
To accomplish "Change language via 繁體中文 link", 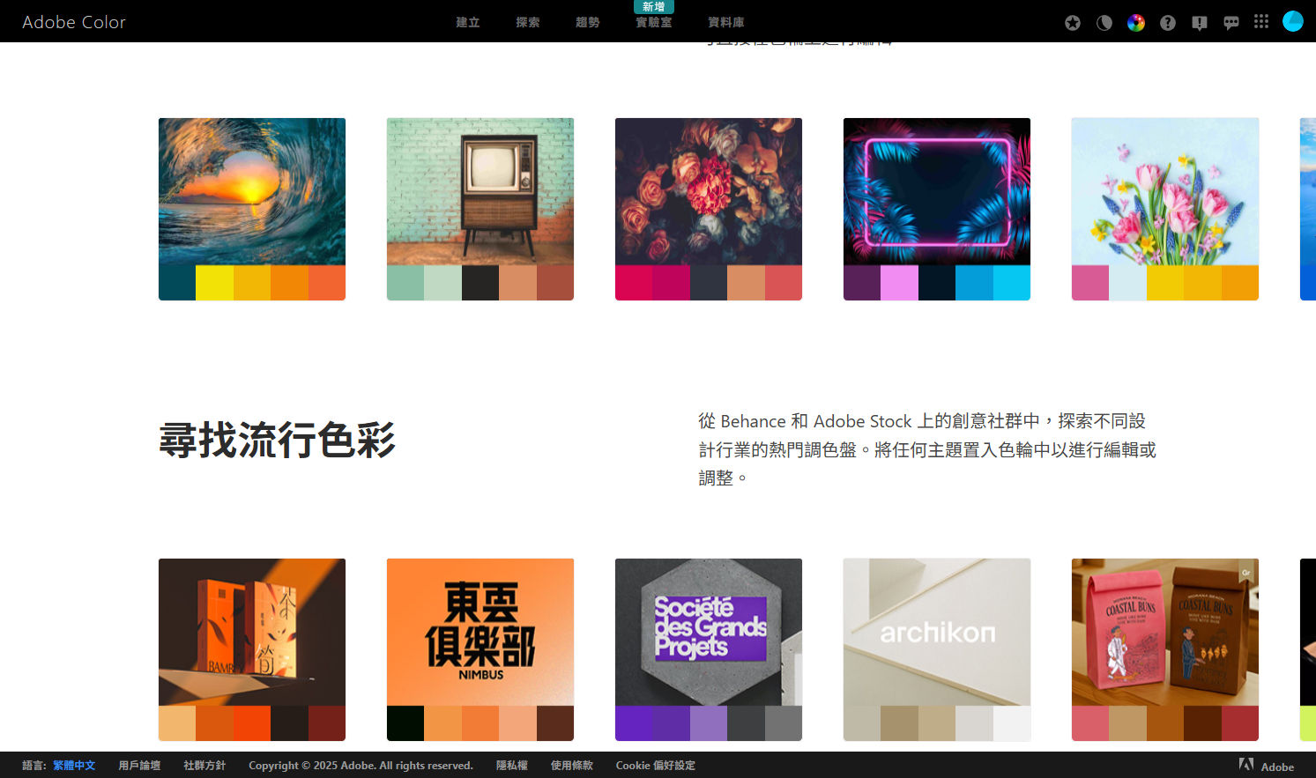I will pyautogui.click(x=73, y=765).
